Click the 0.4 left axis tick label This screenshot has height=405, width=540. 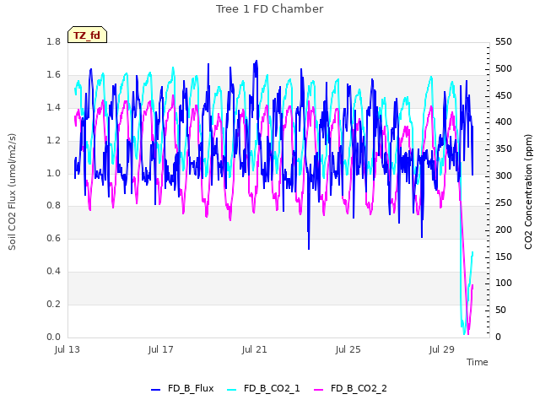(54, 272)
